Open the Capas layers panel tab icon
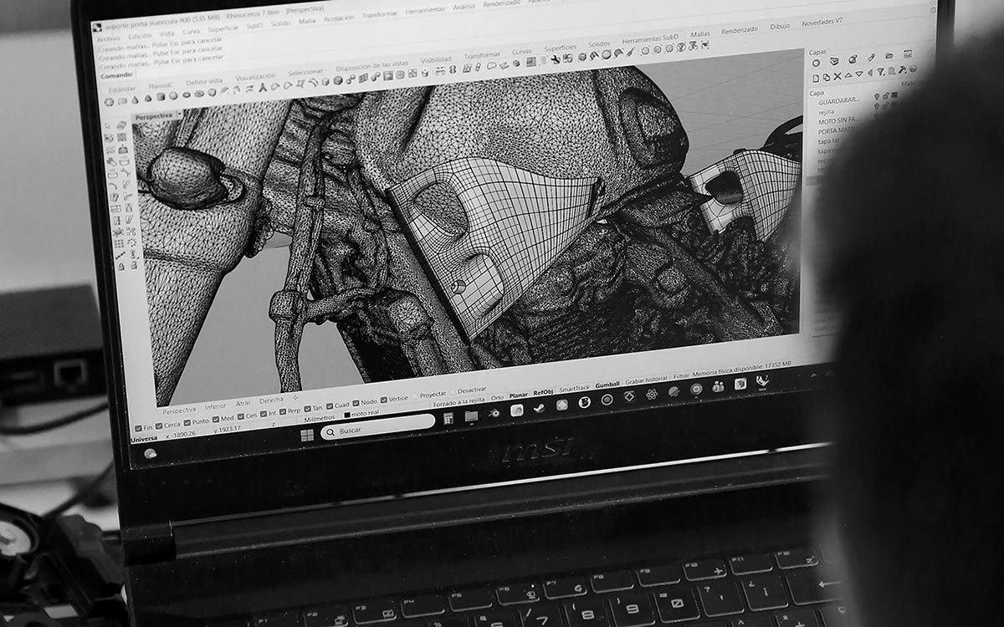The image size is (1004, 627). click(x=834, y=61)
